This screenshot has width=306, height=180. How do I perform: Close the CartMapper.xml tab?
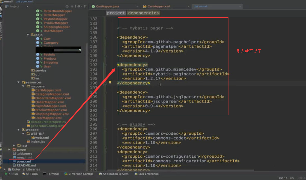point(189,6)
